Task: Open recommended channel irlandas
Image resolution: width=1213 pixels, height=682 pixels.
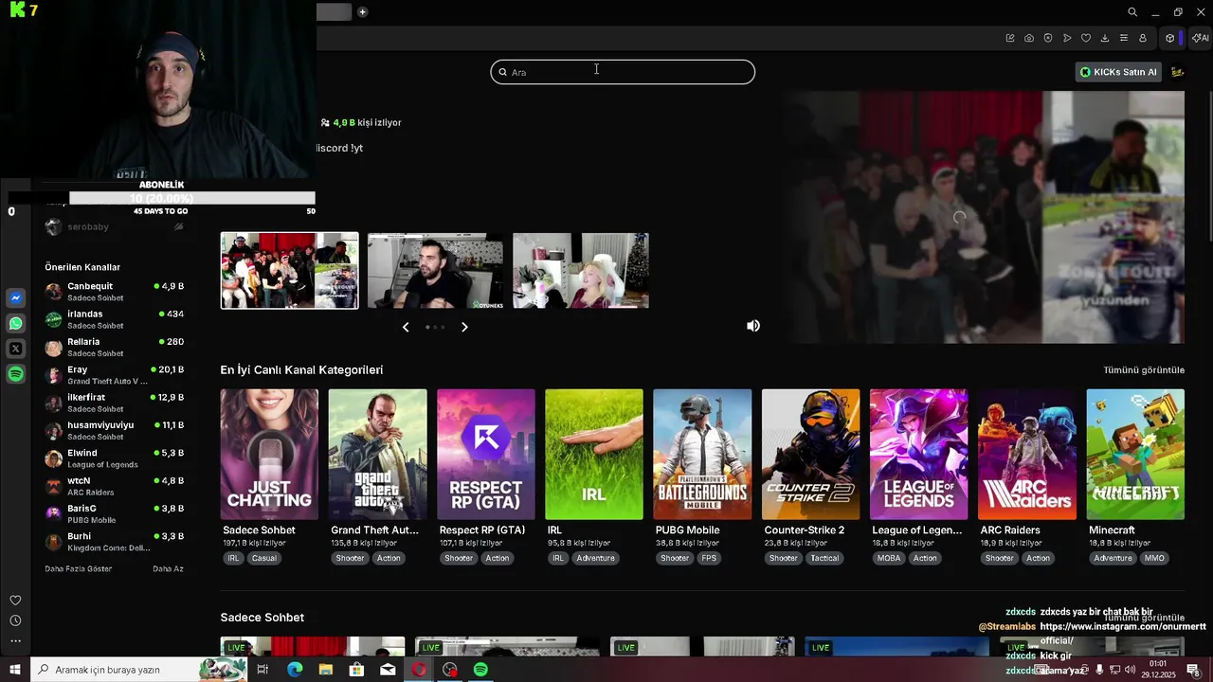Action: 115,319
